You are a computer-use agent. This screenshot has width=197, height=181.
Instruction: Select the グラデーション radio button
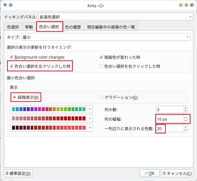(x=101, y=97)
